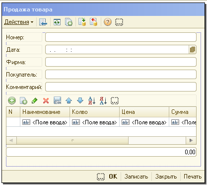Viewport: 207px width, 185px height.
Task: Click the post document icon with green arrow
Action: pyautogui.click(x=82, y=22)
